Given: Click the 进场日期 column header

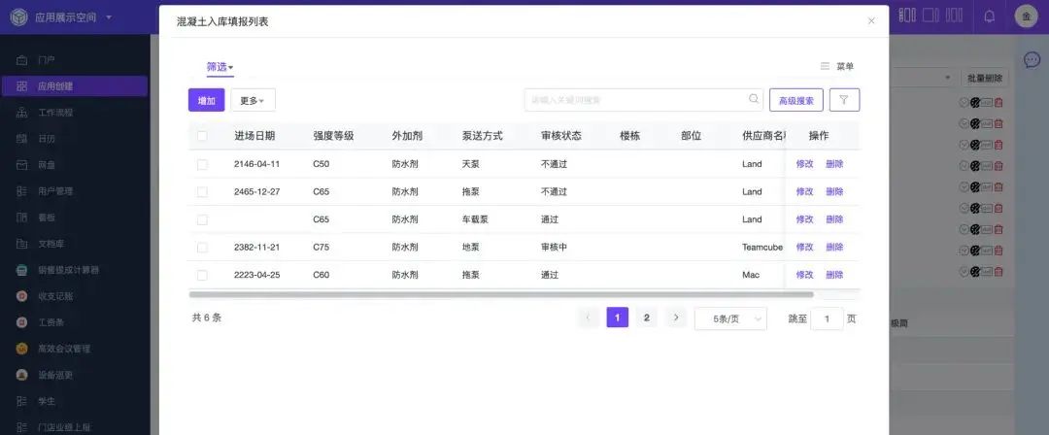Looking at the screenshot, I should click(x=254, y=136).
